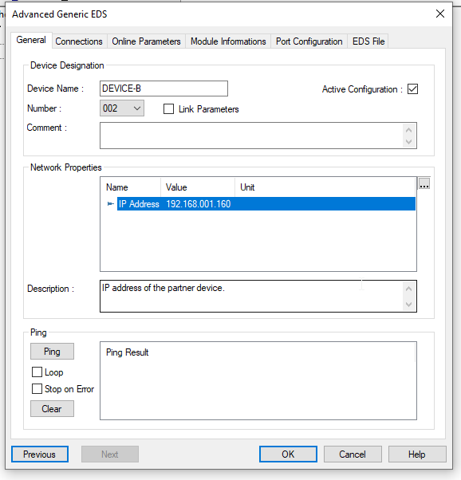Close the Advanced Generic EDS dialog
The height and width of the screenshot is (480, 461).
(440, 14)
